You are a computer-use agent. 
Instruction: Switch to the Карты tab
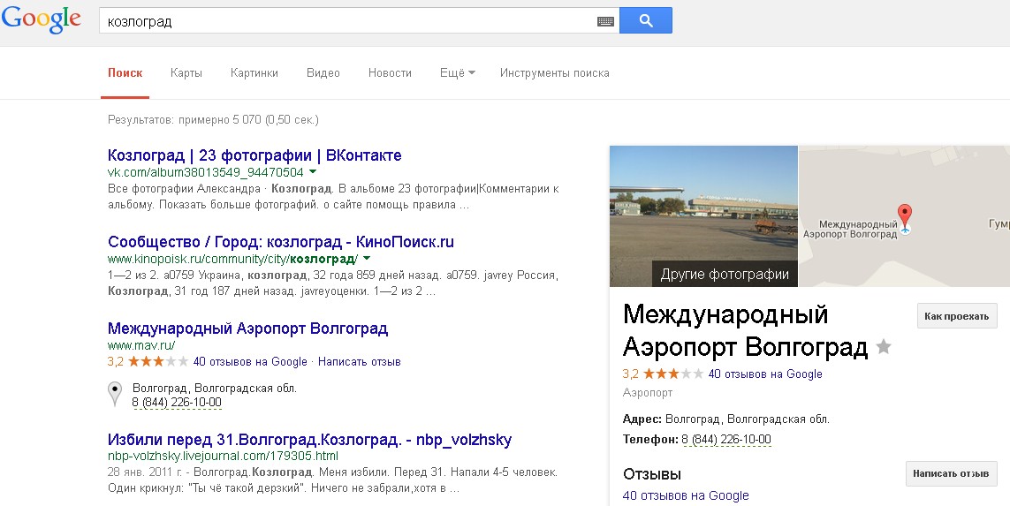pos(186,72)
